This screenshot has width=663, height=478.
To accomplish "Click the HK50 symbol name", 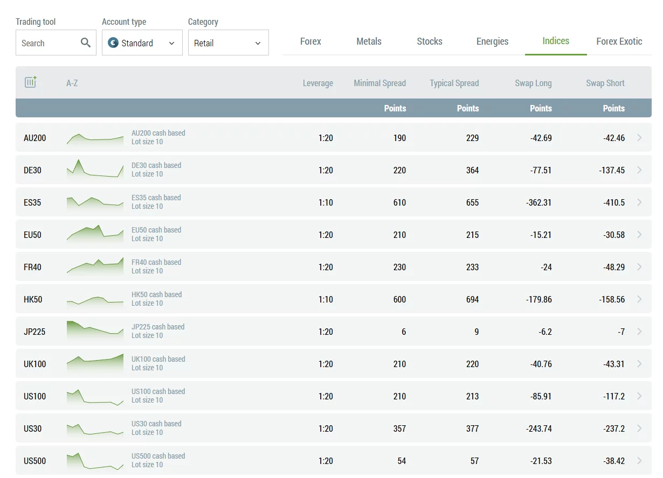I will pos(33,299).
